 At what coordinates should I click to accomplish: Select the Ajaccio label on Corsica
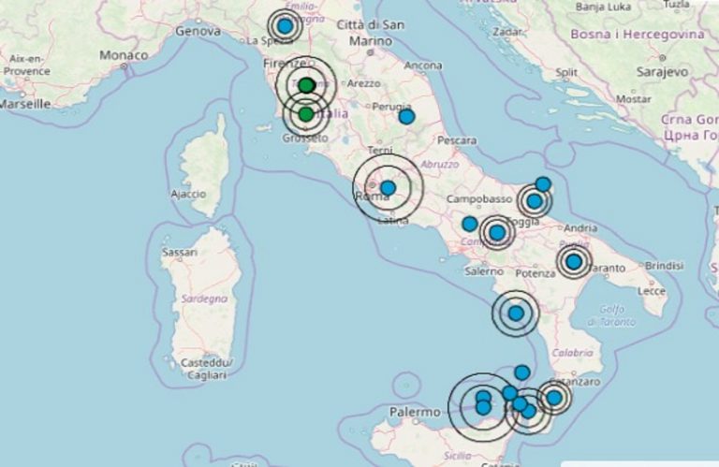(188, 194)
